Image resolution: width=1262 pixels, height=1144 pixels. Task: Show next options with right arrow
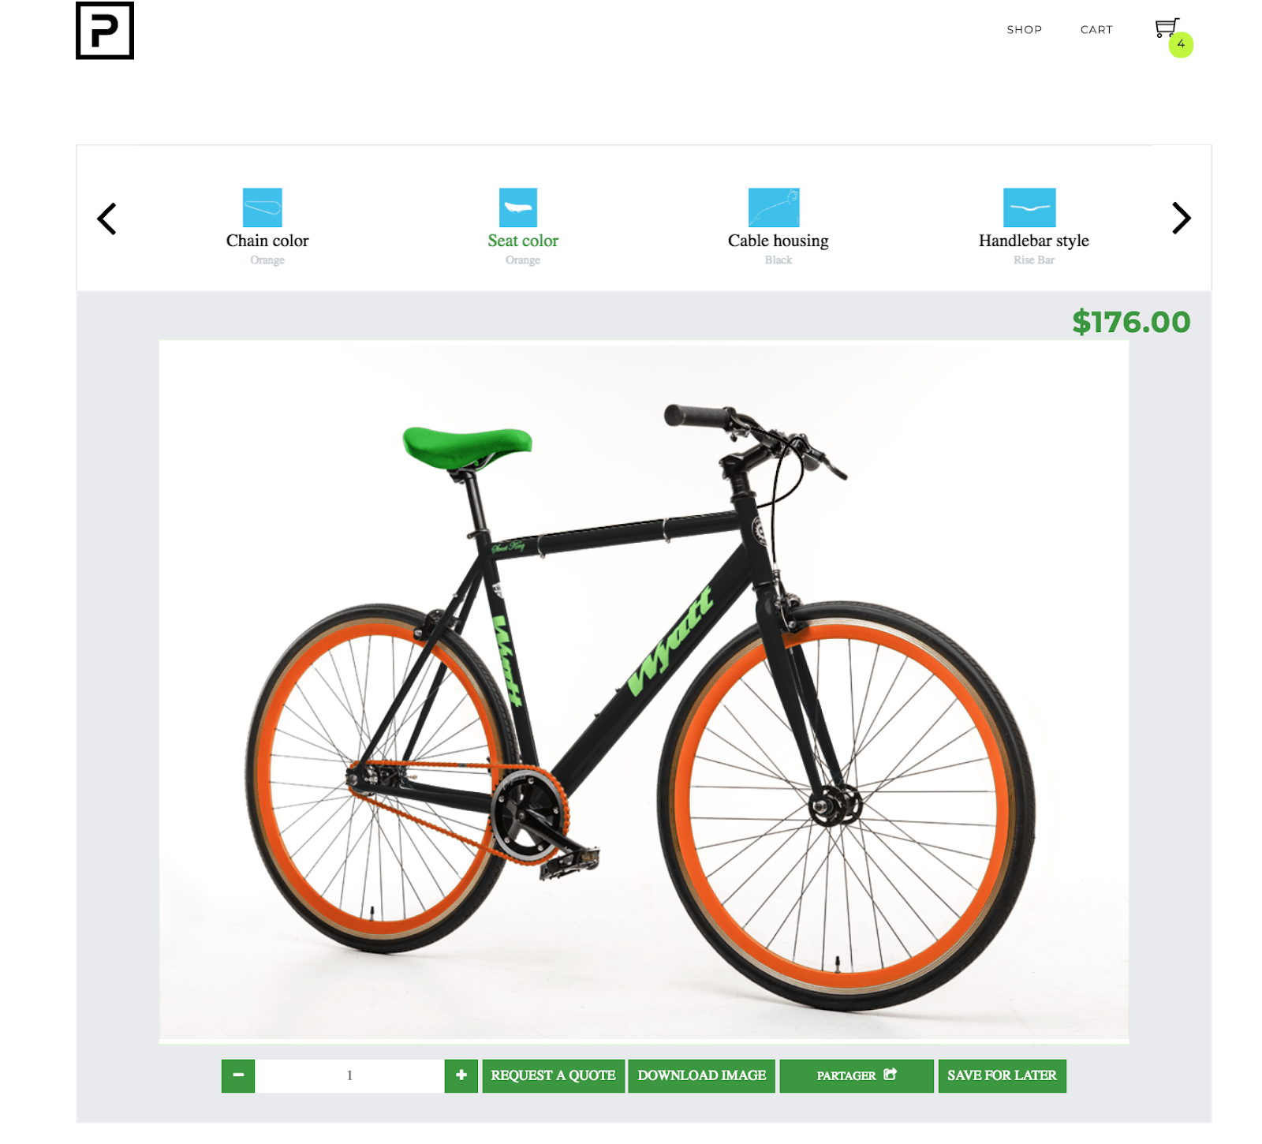pyautogui.click(x=1181, y=219)
